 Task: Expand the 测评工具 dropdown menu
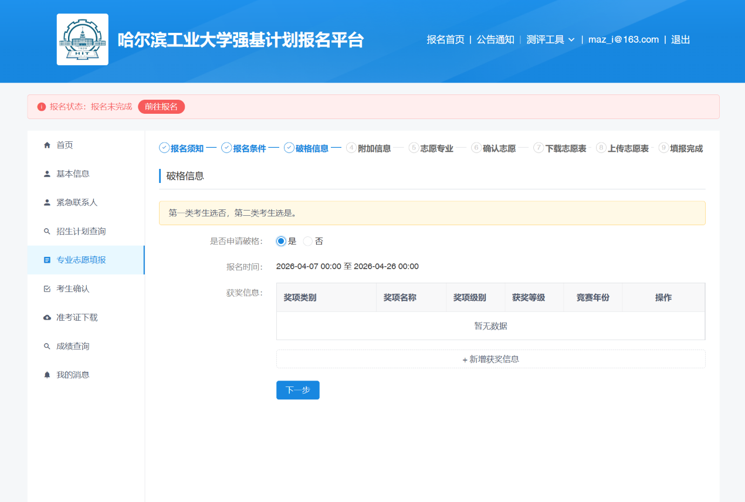[x=550, y=39]
